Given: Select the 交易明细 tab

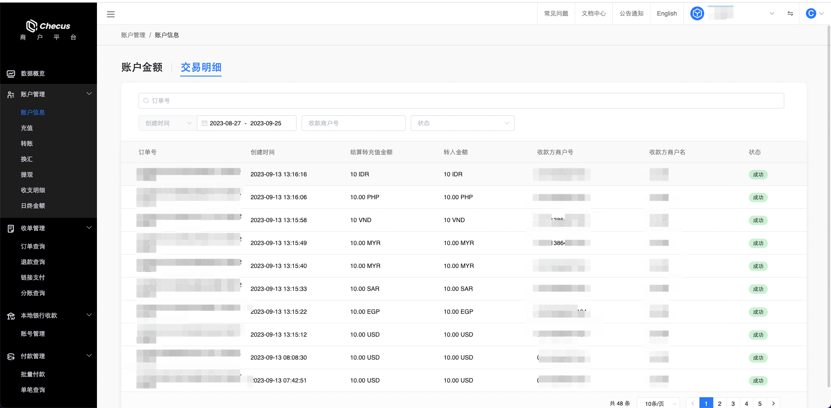Looking at the screenshot, I should [x=201, y=67].
